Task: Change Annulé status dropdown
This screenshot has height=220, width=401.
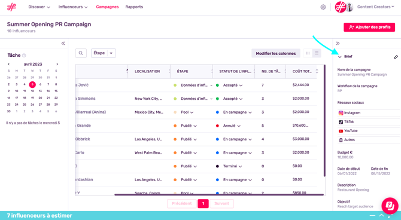Action: point(232,126)
